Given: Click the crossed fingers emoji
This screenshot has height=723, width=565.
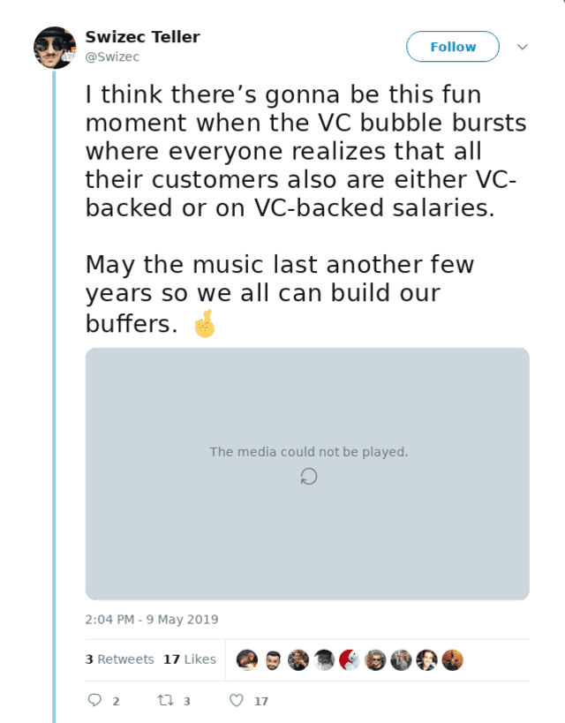Looking at the screenshot, I should pyautogui.click(x=205, y=324).
